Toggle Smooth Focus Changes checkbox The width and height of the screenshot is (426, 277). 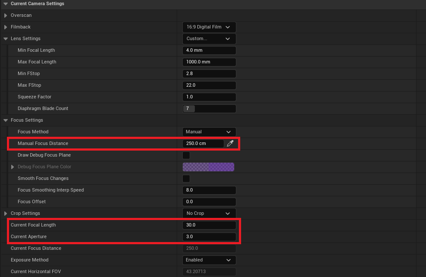click(186, 179)
